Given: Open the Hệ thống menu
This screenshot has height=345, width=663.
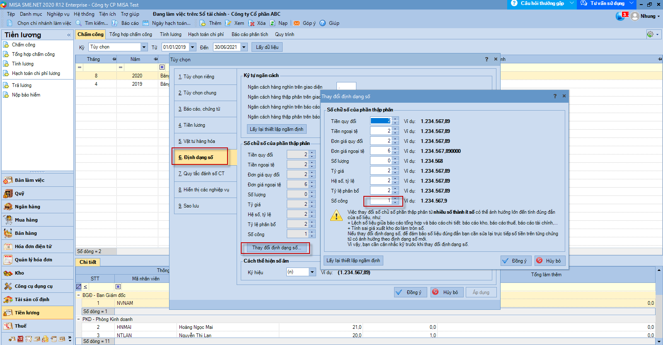Looking at the screenshot, I should [x=84, y=14].
